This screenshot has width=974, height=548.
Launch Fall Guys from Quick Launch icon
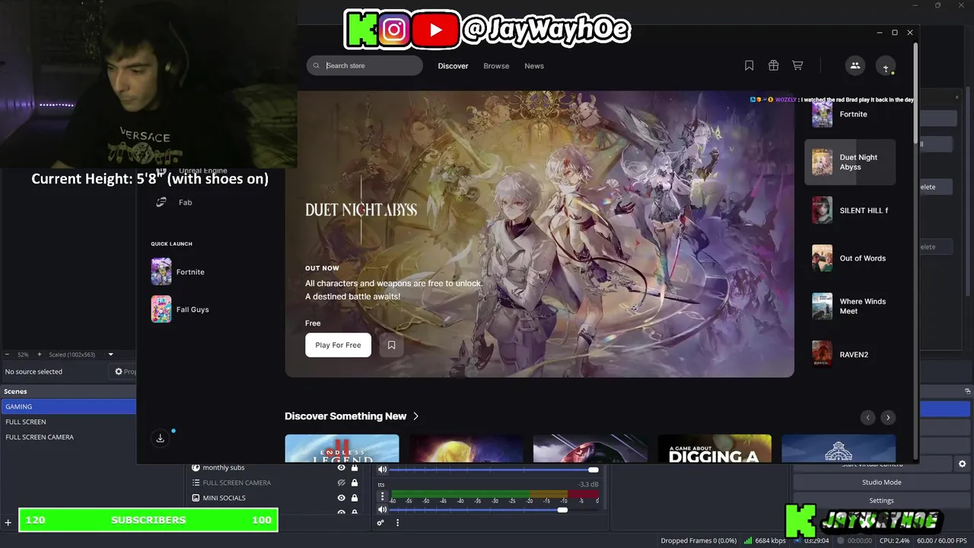pyautogui.click(x=161, y=309)
